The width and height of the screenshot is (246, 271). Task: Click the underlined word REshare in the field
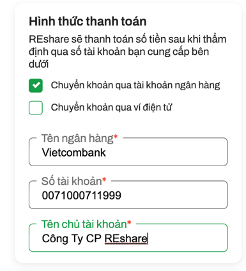(126, 238)
